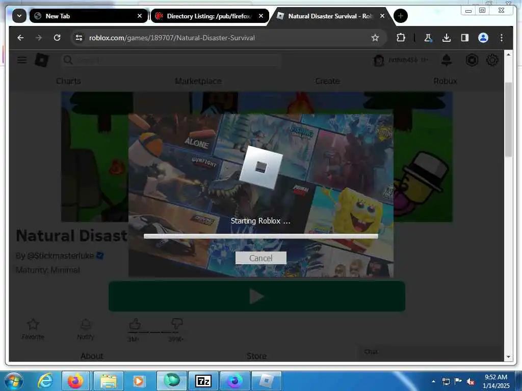This screenshot has height=391, width=522.
Task: Switch to the New Tab tab
Action: coord(89,16)
